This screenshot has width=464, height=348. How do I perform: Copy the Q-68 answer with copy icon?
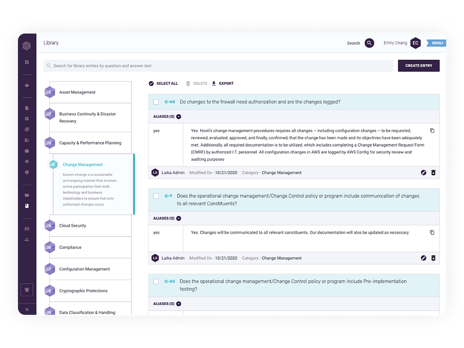[432, 130]
